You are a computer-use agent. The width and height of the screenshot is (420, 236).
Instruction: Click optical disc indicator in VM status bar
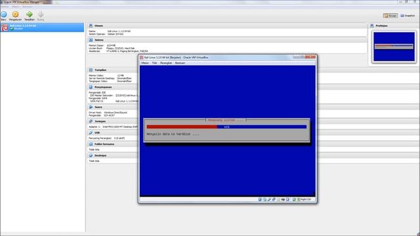[x=264, y=199]
